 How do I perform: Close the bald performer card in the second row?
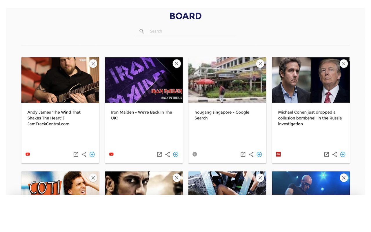(343, 178)
